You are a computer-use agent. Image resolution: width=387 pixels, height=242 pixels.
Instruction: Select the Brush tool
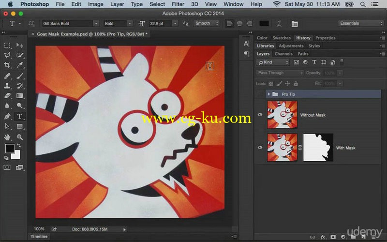point(19,76)
